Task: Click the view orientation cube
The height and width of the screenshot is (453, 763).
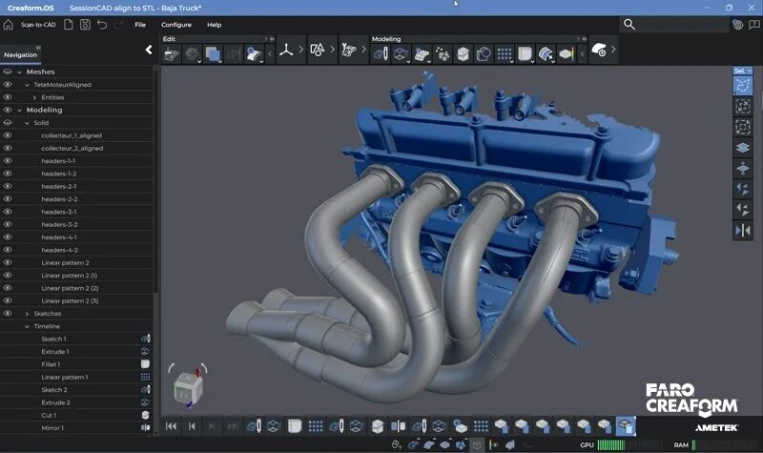Action: 187,390
